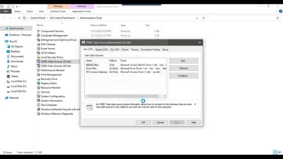
Task: Select Services gear icon
Action: coord(38,92)
